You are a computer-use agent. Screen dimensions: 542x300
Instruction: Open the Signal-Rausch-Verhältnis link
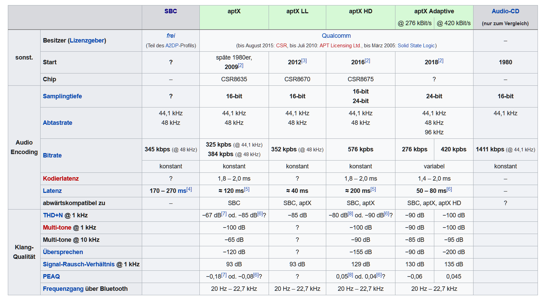coord(79,264)
